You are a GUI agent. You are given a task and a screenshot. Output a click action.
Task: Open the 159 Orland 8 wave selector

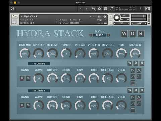tap(39, 91)
